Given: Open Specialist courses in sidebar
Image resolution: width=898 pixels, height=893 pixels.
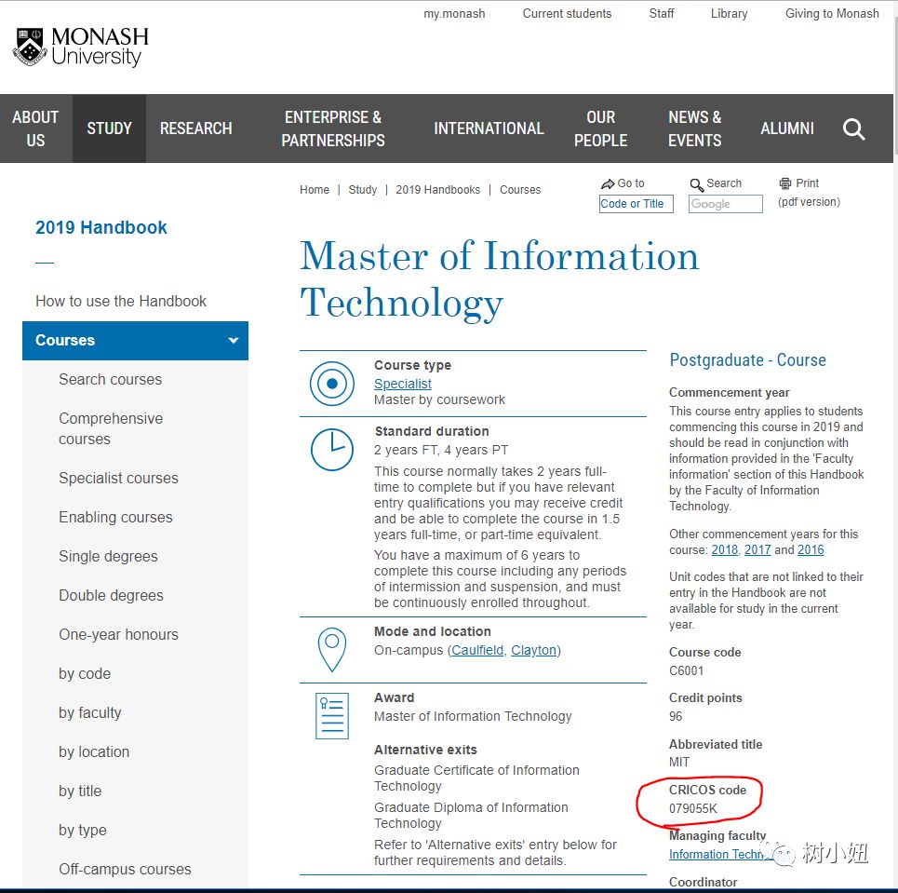Looking at the screenshot, I should [x=118, y=478].
